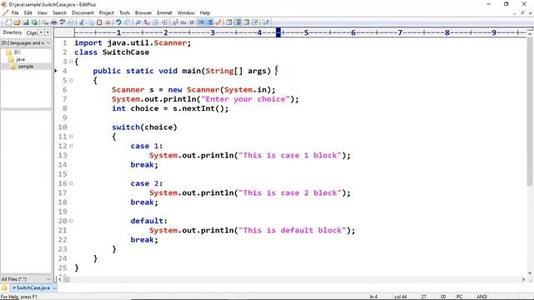
Task: Click the New file toolbar icon
Action: 8,22
